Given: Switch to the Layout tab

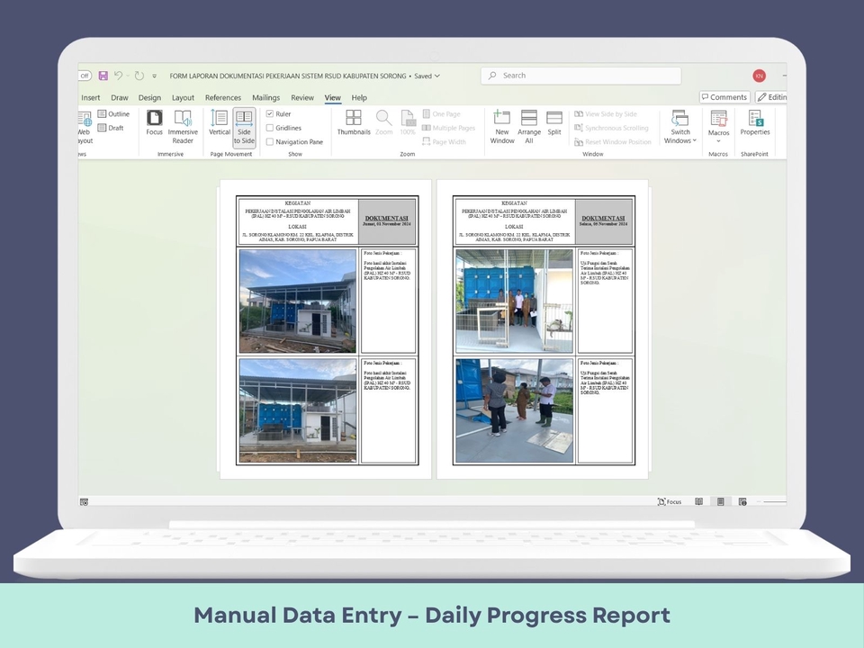Looking at the screenshot, I should (183, 98).
